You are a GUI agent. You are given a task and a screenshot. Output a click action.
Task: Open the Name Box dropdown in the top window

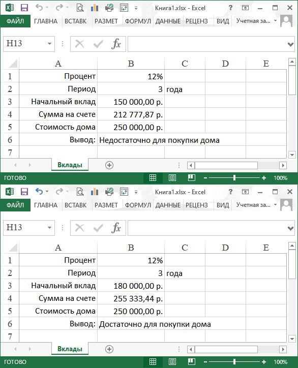[49, 44]
